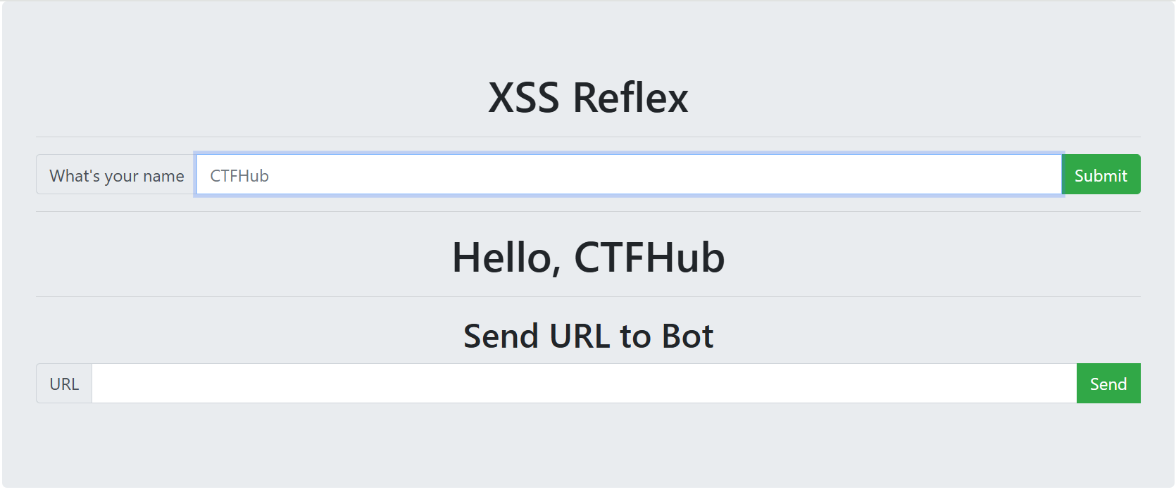
Task: Click the divider line below Hello, CTFHub
Action: pyautogui.click(x=588, y=296)
